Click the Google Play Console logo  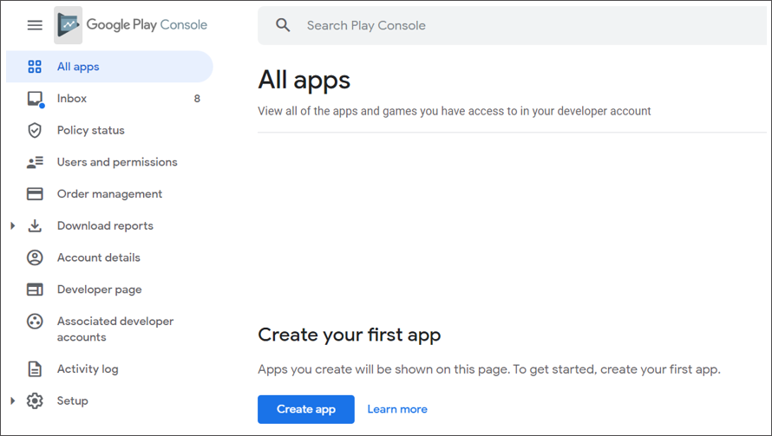(x=69, y=25)
